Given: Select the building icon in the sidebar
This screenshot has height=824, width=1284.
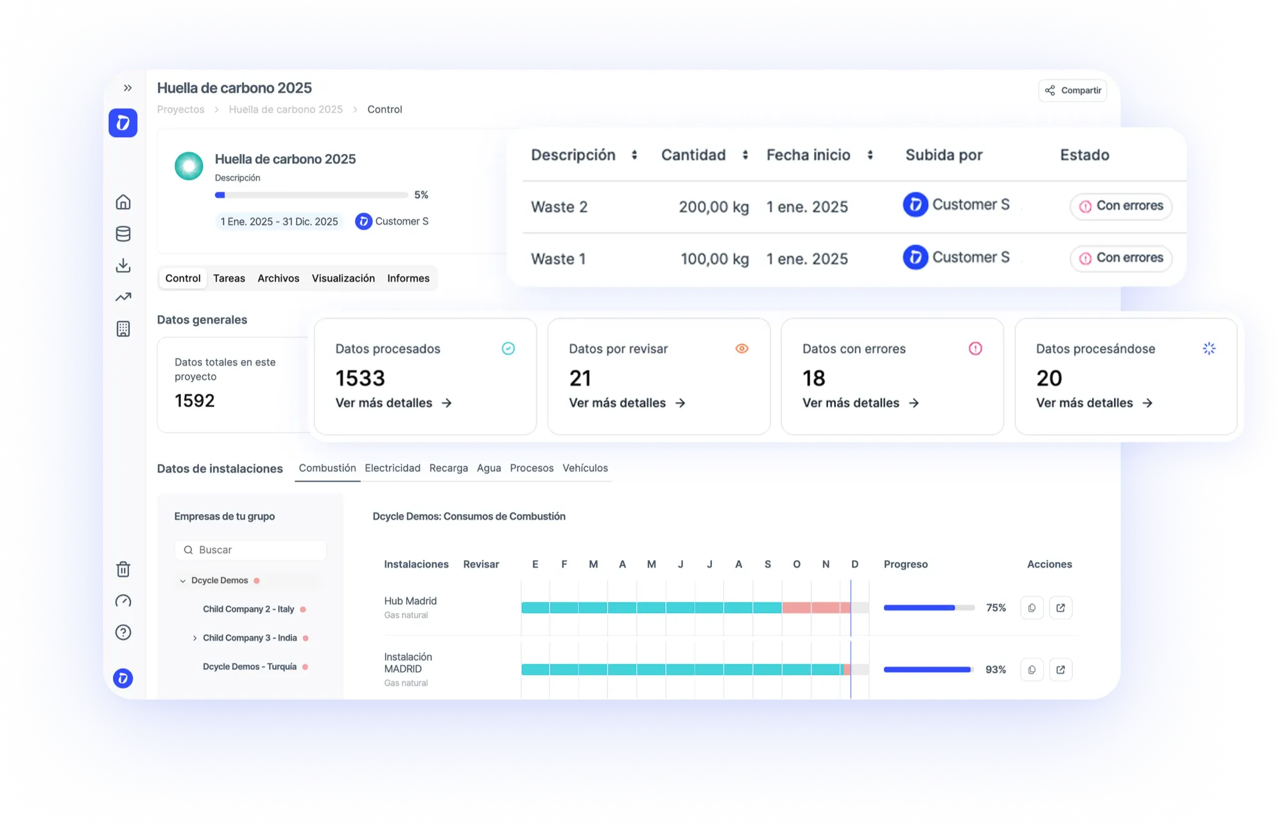Looking at the screenshot, I should click(x=123, y=329).
